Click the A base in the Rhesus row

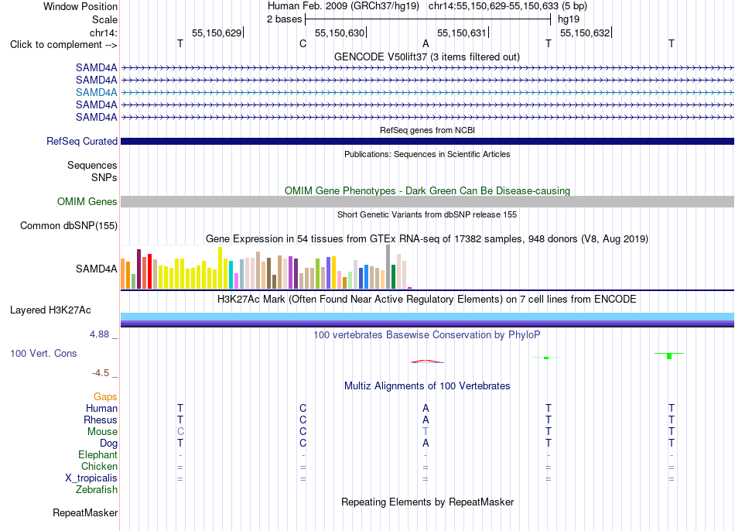[426, 420]
